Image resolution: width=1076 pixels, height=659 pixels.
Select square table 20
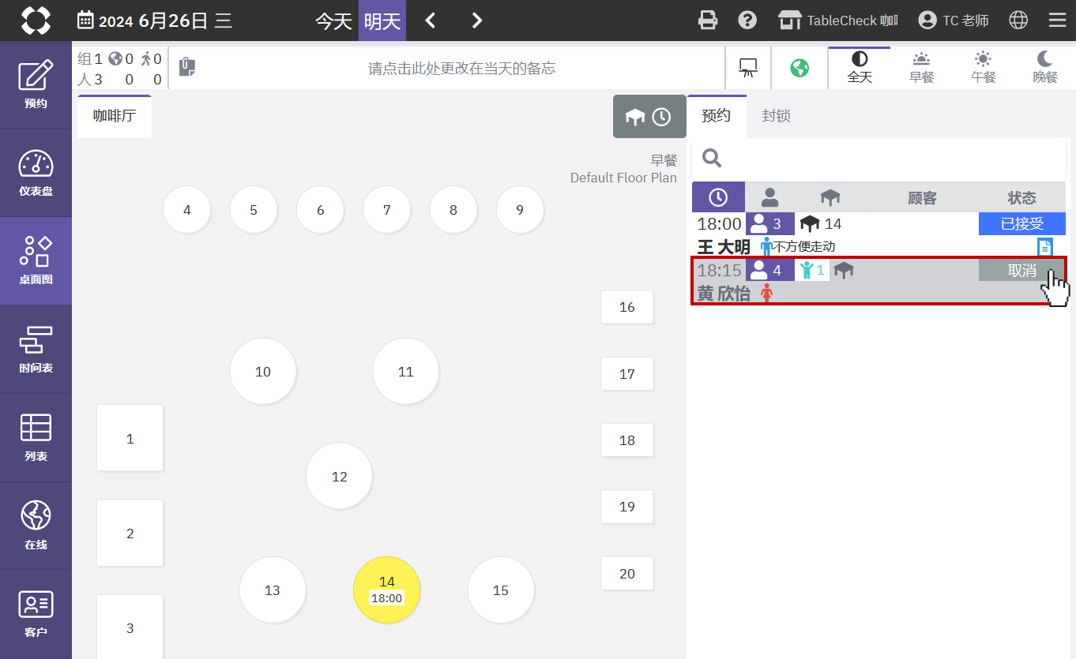click(627, 574)
